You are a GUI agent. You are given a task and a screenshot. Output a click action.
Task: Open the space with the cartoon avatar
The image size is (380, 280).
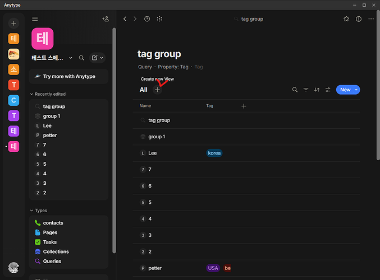point(13,54)
